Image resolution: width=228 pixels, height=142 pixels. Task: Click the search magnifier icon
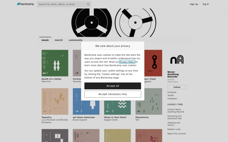pyautogui.click(x=88, y=4)
